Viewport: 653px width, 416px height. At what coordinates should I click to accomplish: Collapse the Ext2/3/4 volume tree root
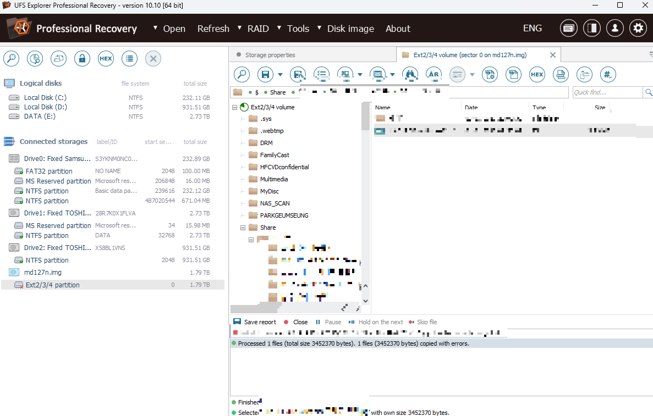(235, 107)
